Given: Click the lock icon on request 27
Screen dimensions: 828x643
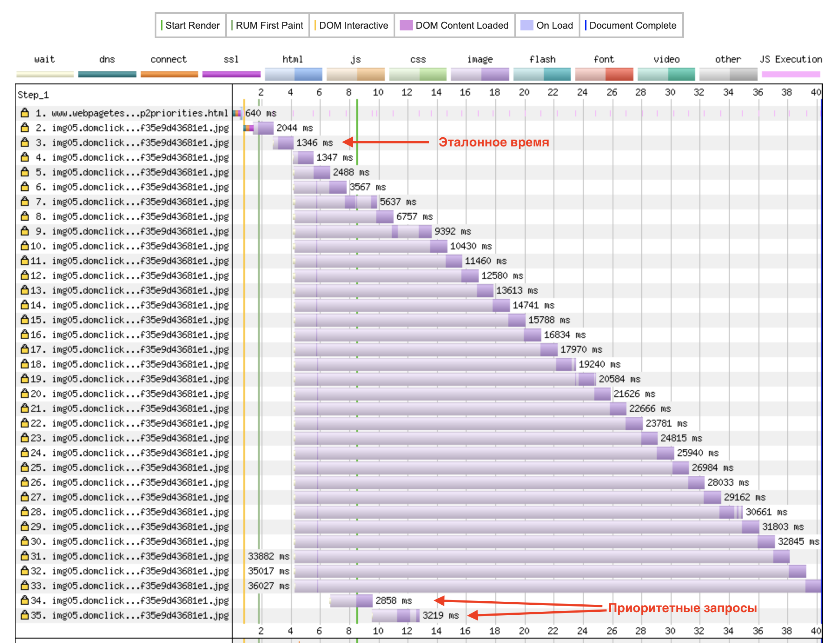Looking at the screenshot, I should (25, 497).
